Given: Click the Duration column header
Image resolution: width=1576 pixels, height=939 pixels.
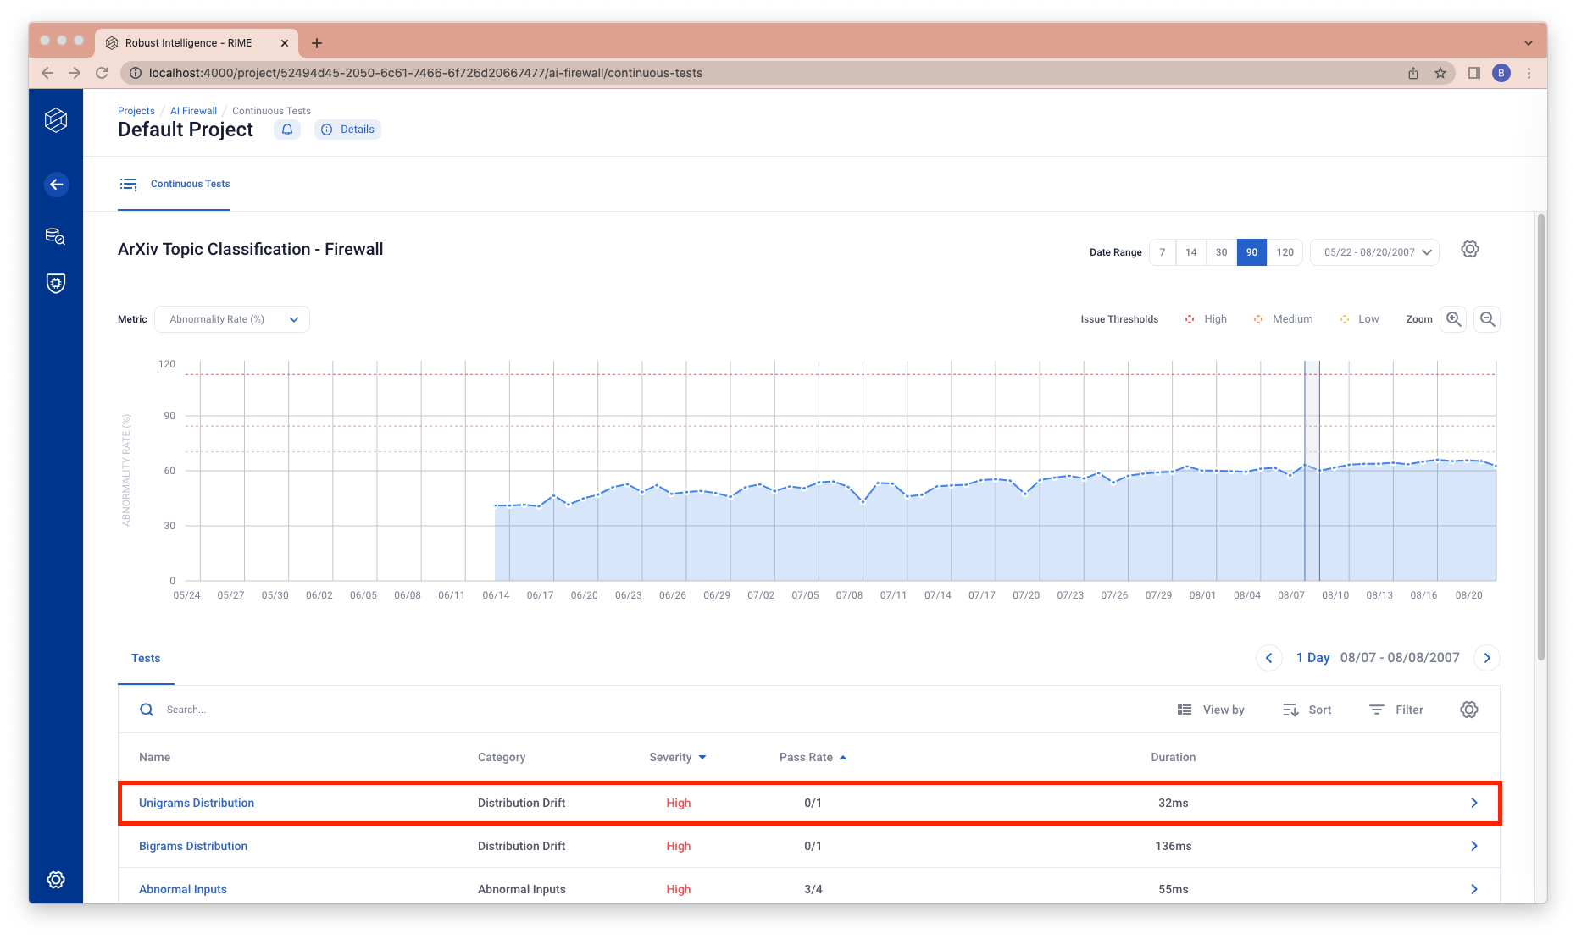Looking at the screenshot, I should 1174,757.
